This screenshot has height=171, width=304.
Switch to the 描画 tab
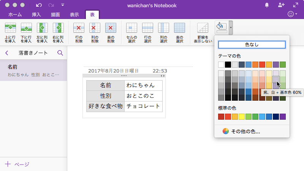55,15
